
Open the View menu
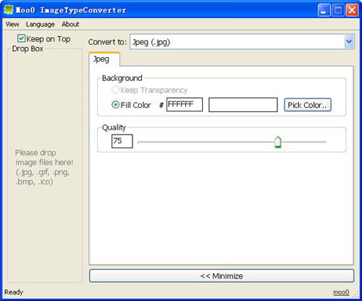pyautogui.click(x=12, y=24)
